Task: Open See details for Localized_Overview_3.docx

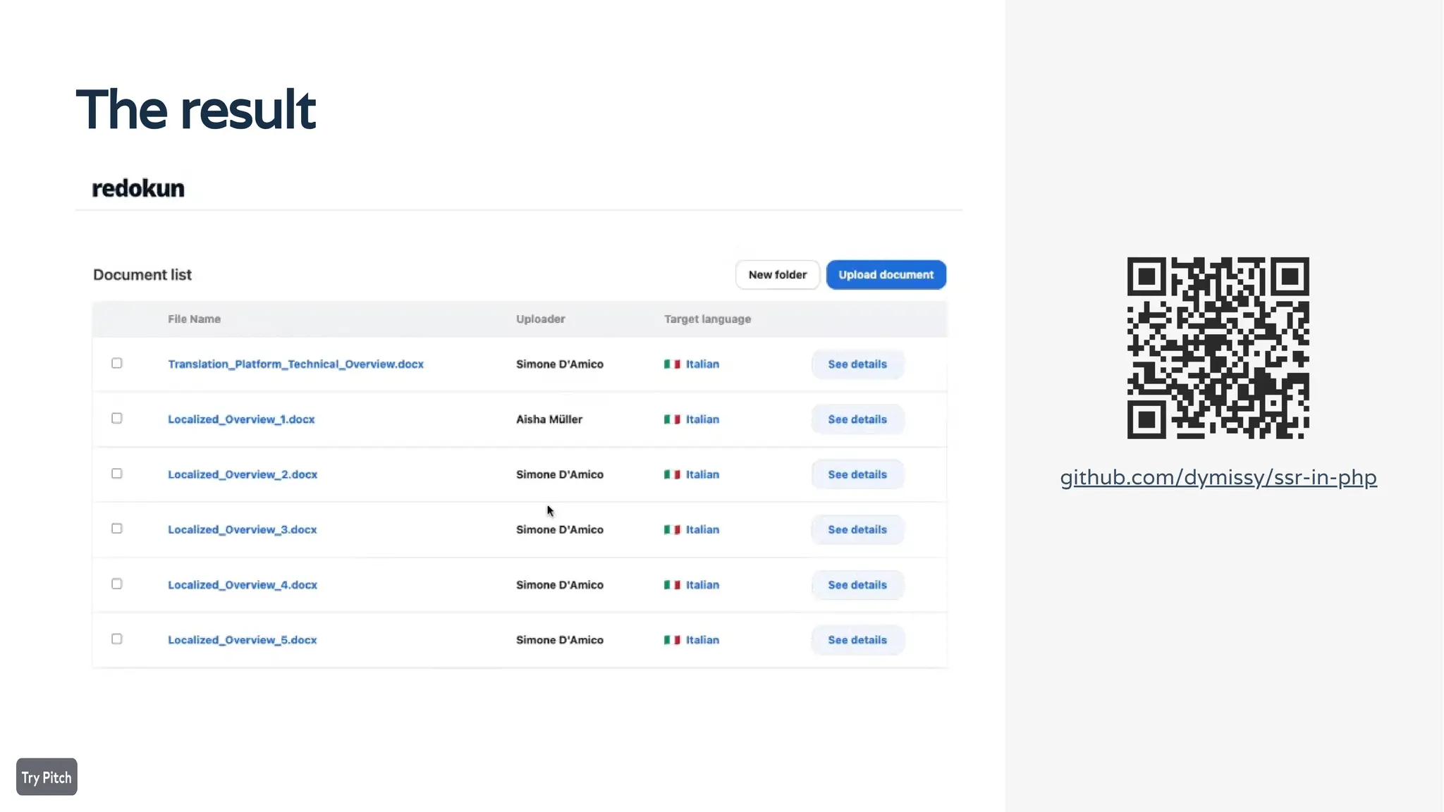Action: coord(857,529)
